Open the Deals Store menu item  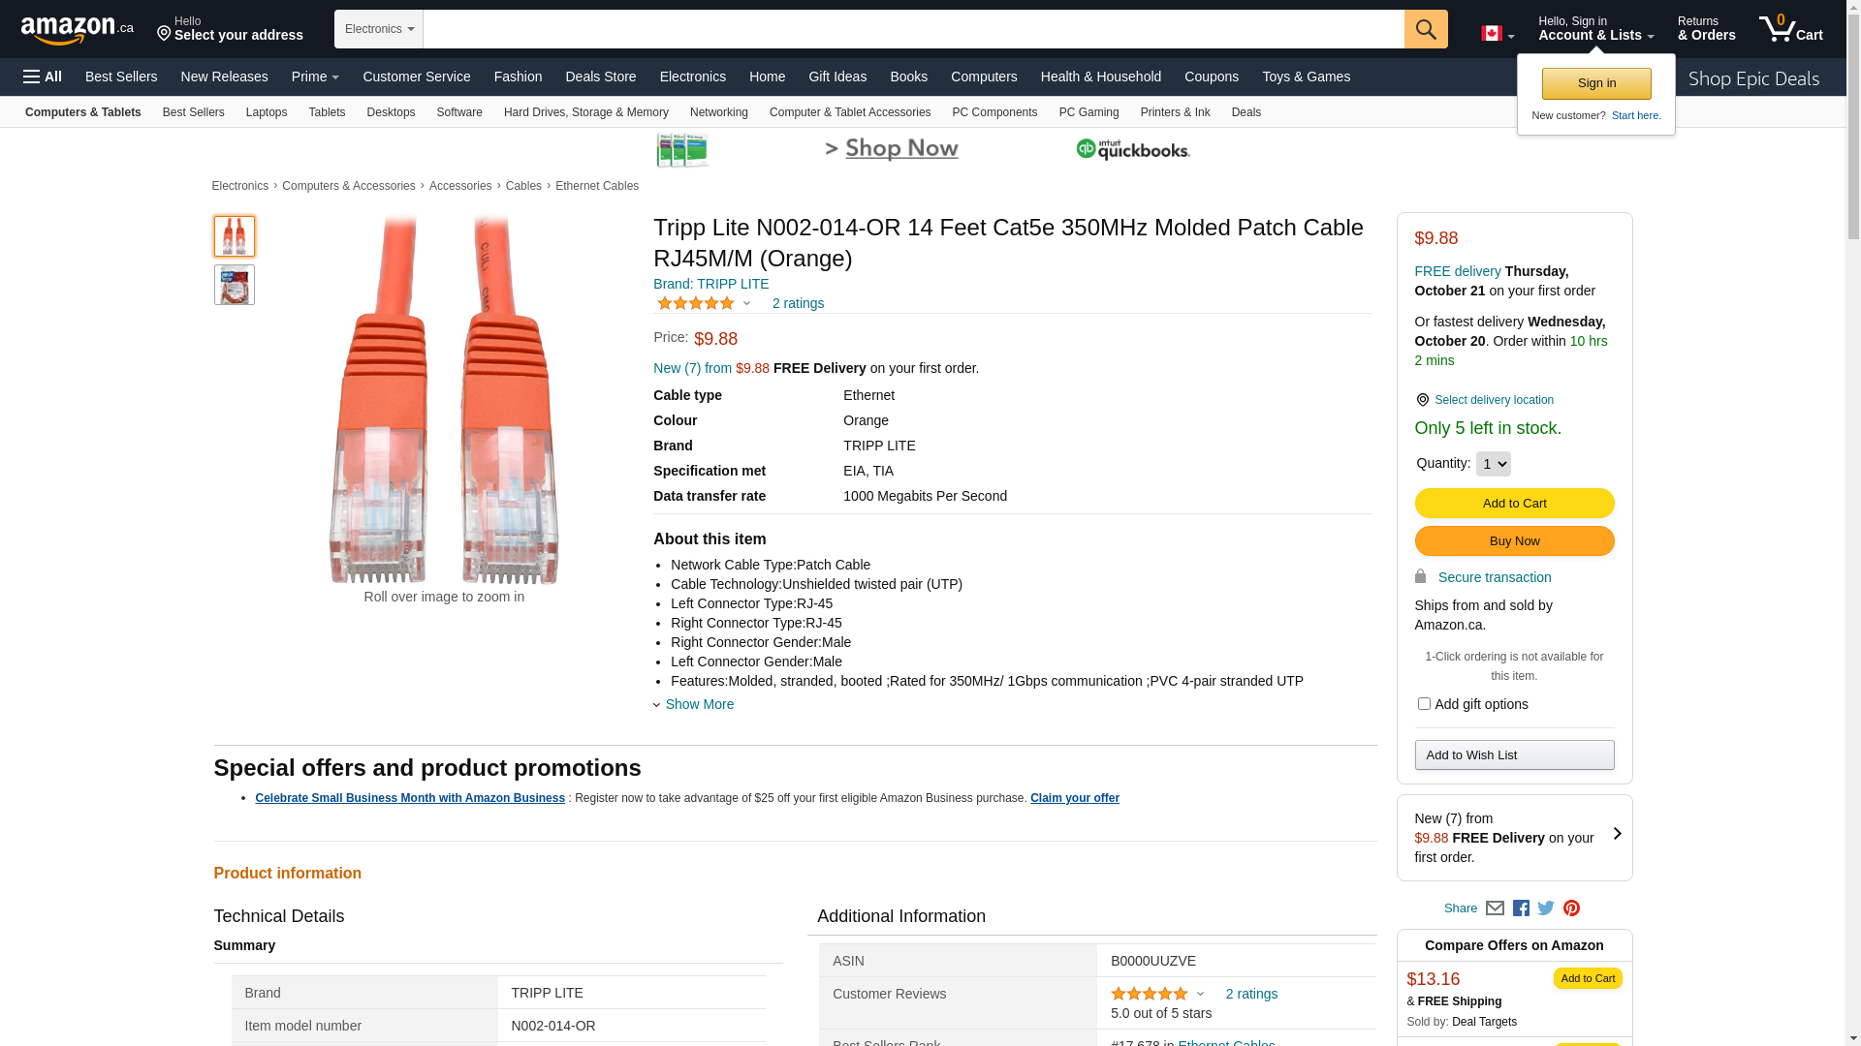pyautogui.click(x=600, y=77)
